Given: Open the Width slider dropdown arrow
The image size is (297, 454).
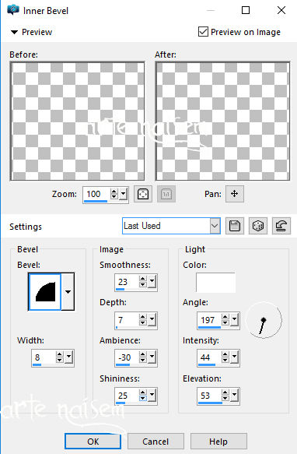Looking at the screenshot, I should pos(69,357).
